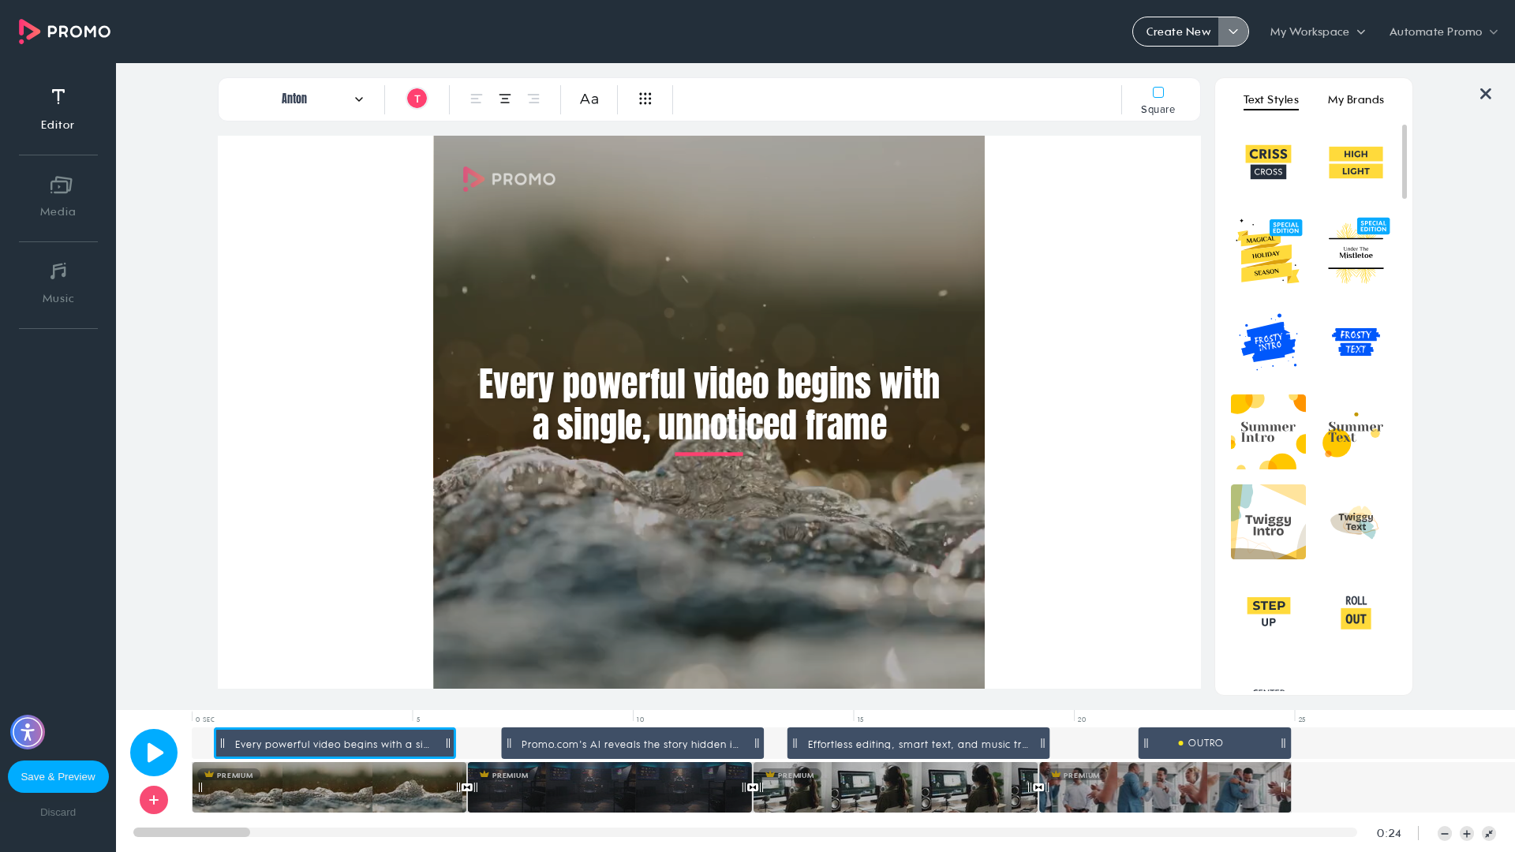The image size is (1515, 852).
Task: Select the editing workstation premium clip
Action: 895,787
